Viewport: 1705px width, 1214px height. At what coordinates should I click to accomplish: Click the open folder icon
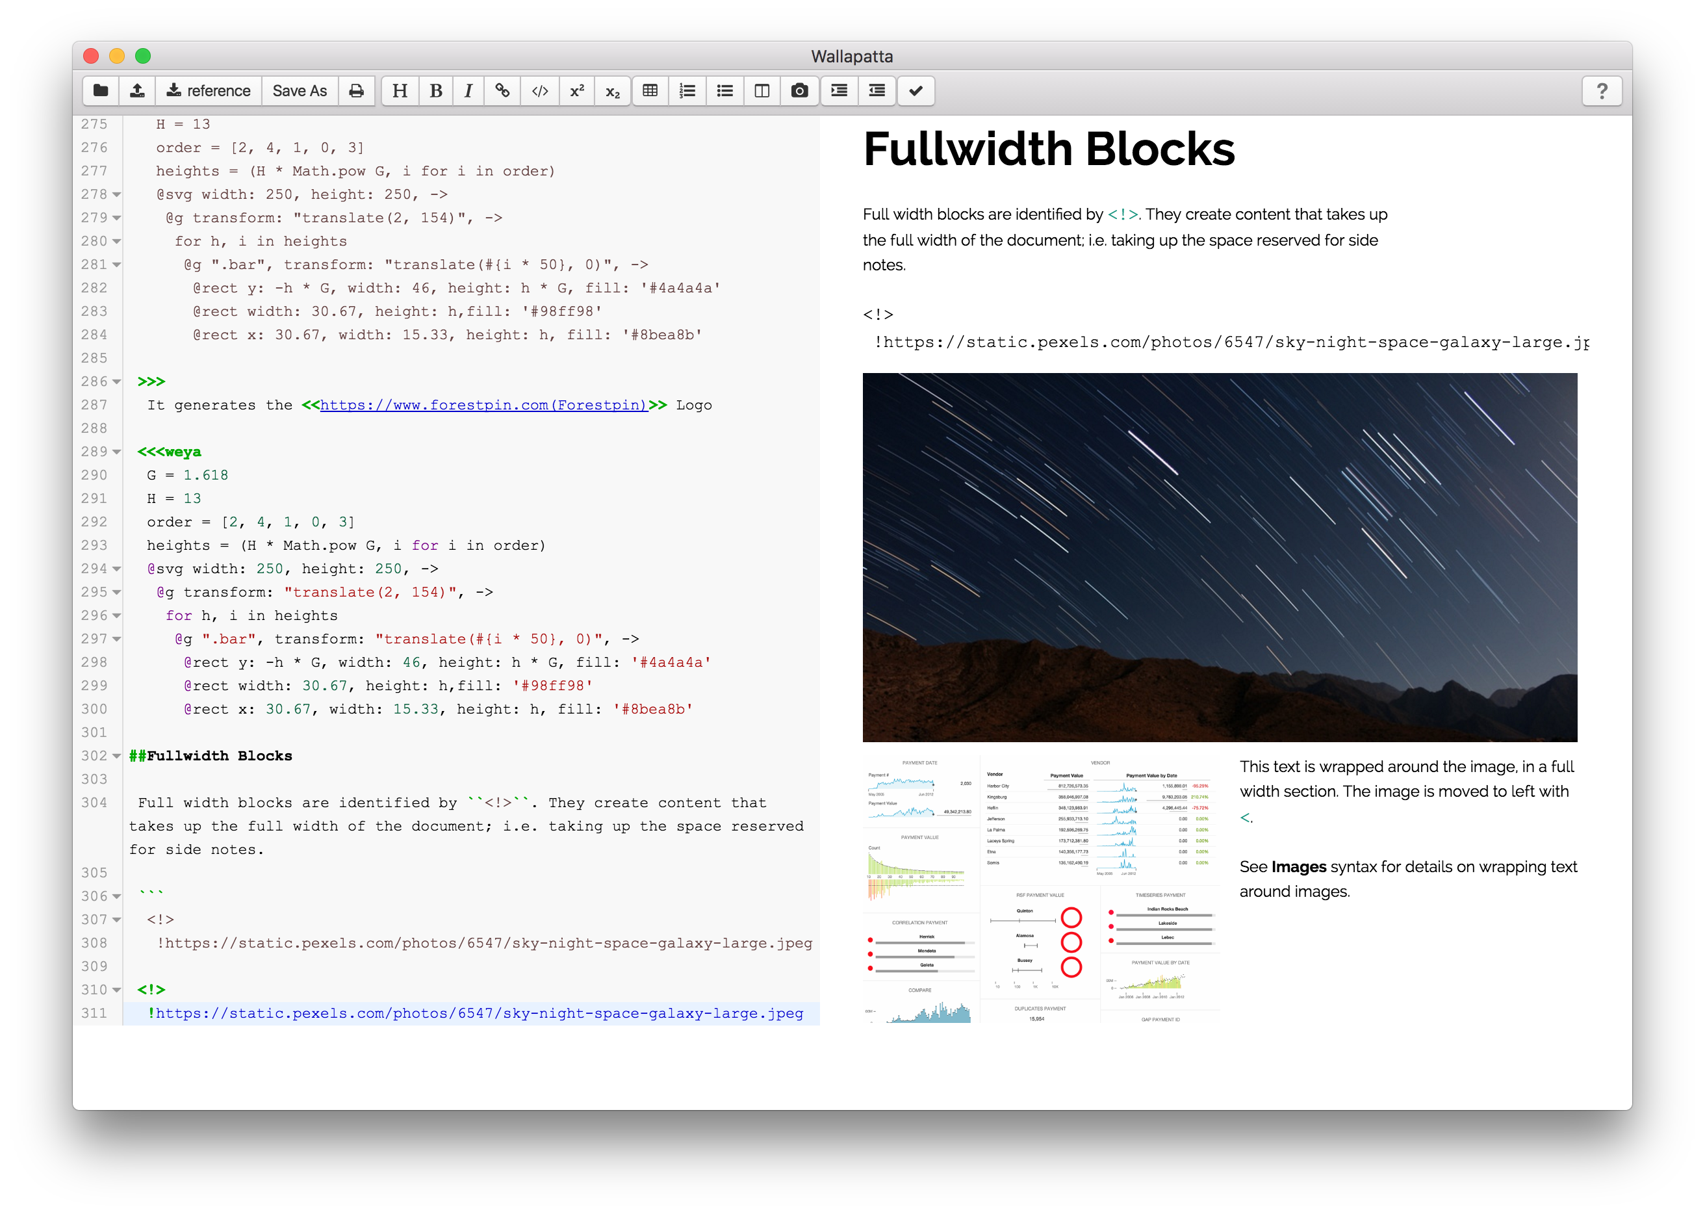[101, 90]
